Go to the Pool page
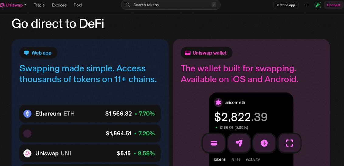344x166 pixels. click(x=78, y=5)
